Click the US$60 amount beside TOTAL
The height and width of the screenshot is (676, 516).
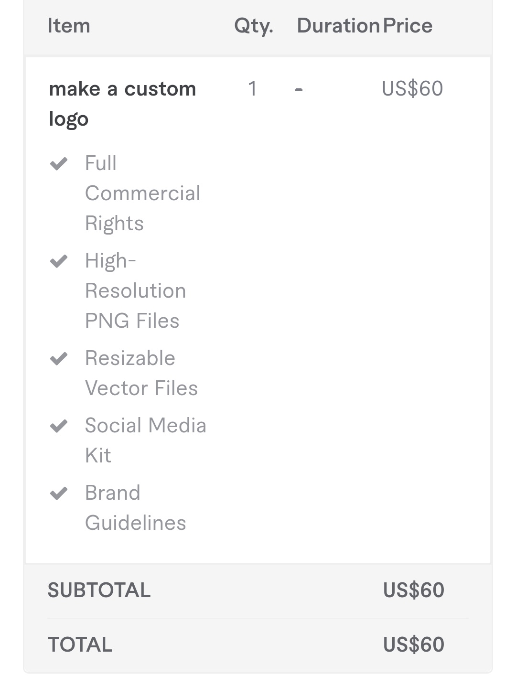(414, 645)
